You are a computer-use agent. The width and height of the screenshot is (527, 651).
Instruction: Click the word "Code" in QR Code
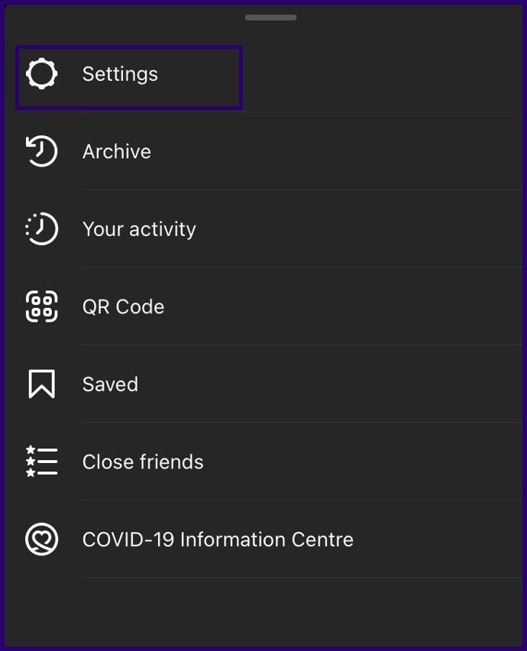140,307
